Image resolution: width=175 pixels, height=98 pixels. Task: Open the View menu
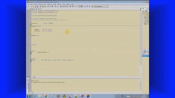pos(45,4)
